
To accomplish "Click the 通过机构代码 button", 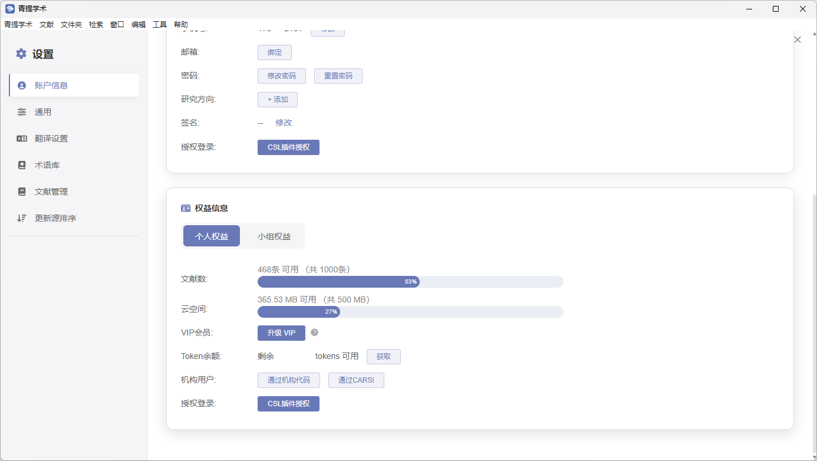I will 289,380.
